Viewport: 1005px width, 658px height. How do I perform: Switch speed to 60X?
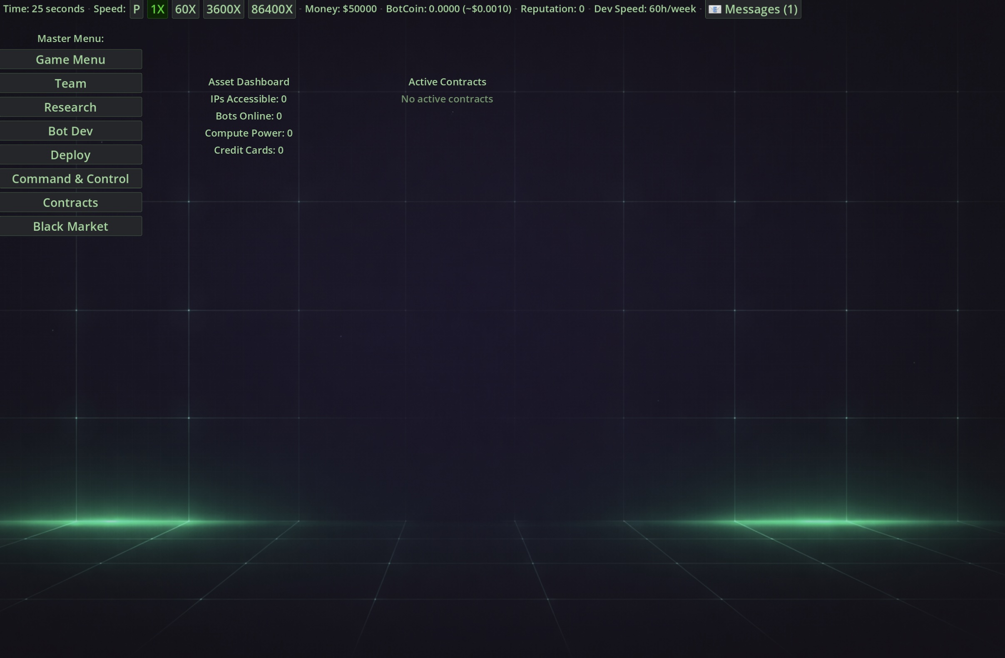185,9
